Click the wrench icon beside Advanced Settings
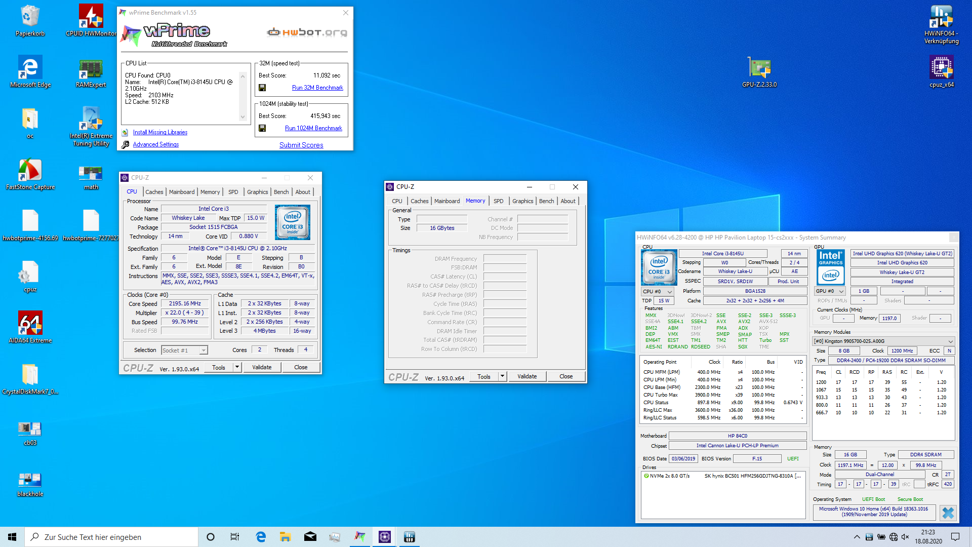This screenshot has width=972, height=547. click(x=125, y=144)
